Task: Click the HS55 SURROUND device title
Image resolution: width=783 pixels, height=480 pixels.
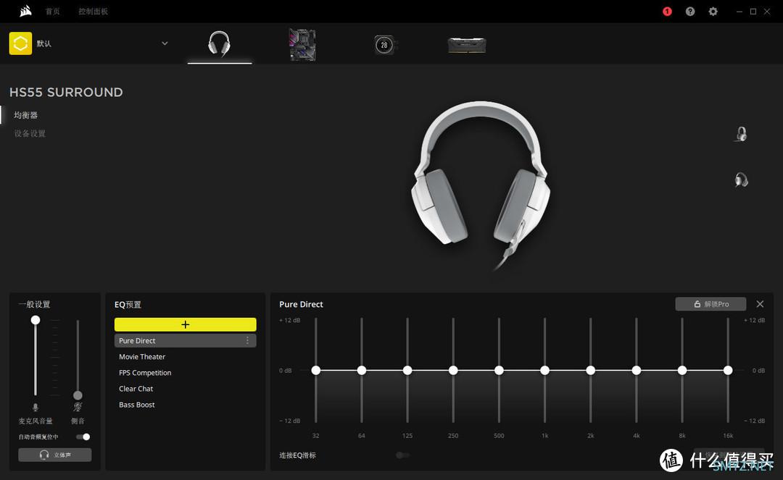Action: pyautogui.click(x=66, y=92)
